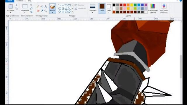Choose the Right triangle shape
The image size is (187, 105).
70,8
